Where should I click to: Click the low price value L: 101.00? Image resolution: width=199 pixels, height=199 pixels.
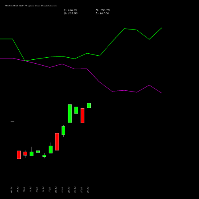click(x=102, y=14)
